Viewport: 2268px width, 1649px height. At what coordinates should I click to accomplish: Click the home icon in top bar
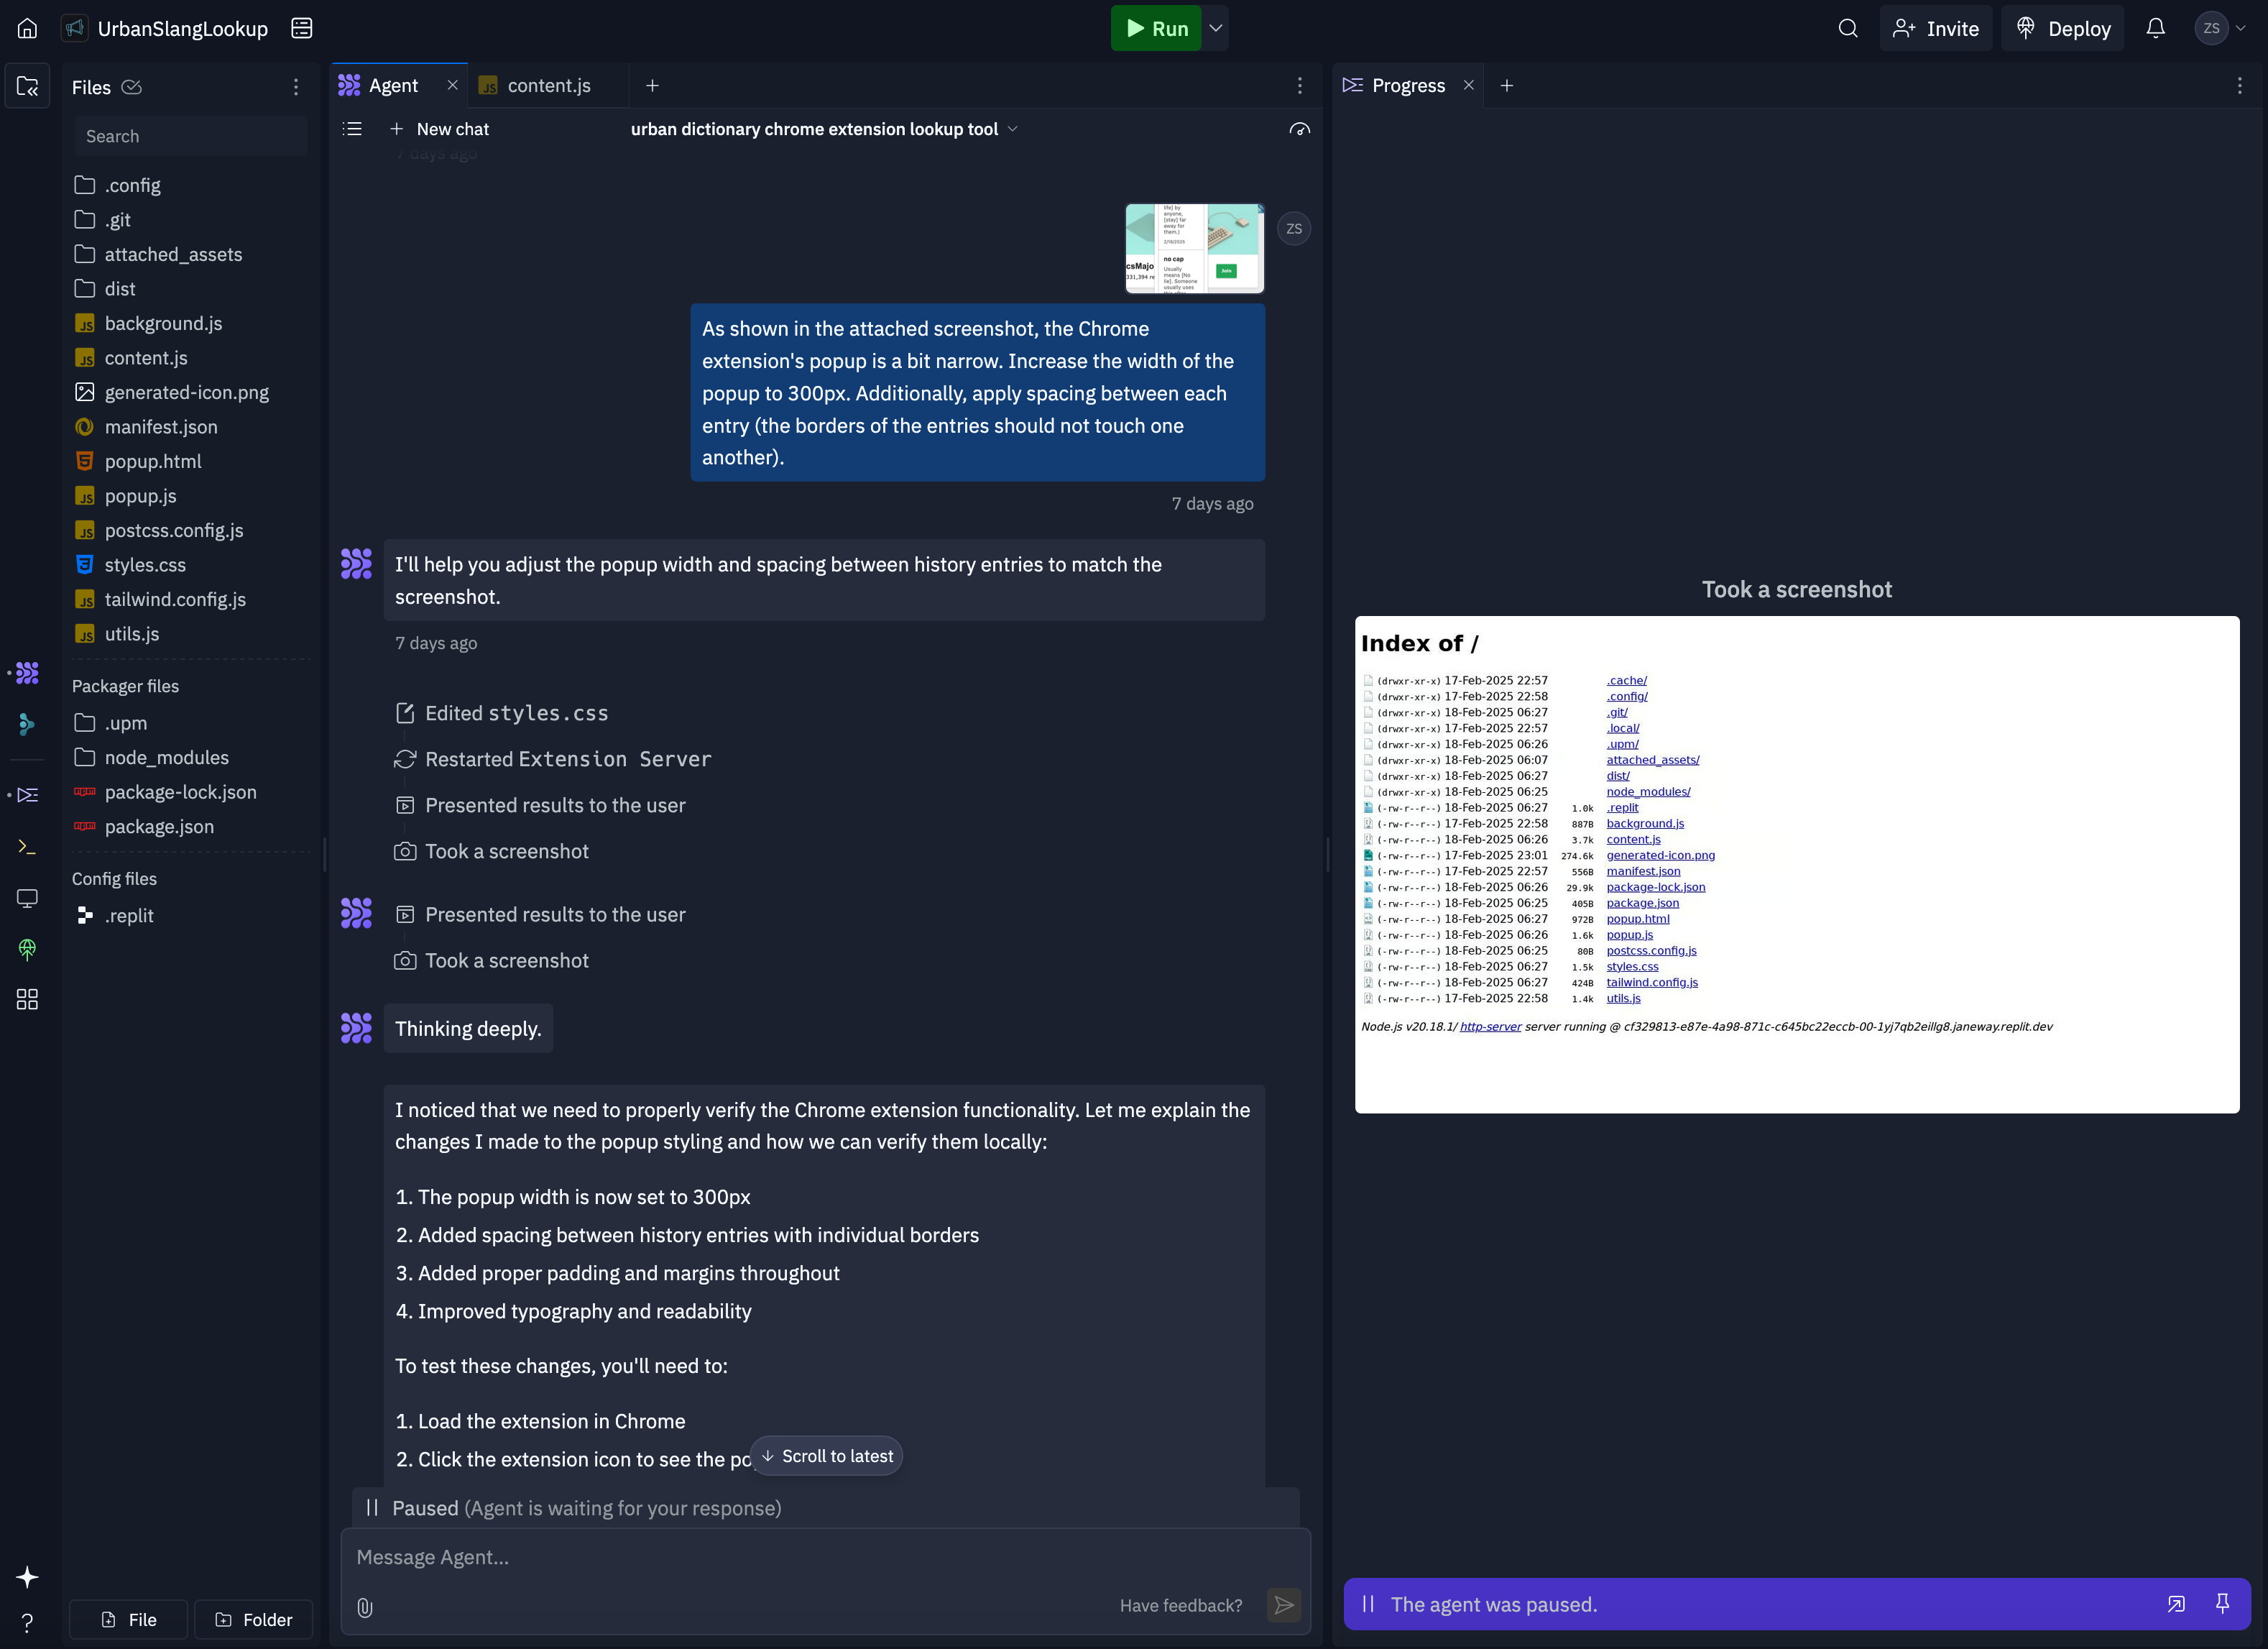[x=27, y=28]
